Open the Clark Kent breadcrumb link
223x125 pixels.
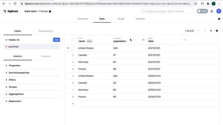pyautogui.click(x=30, y=11)
